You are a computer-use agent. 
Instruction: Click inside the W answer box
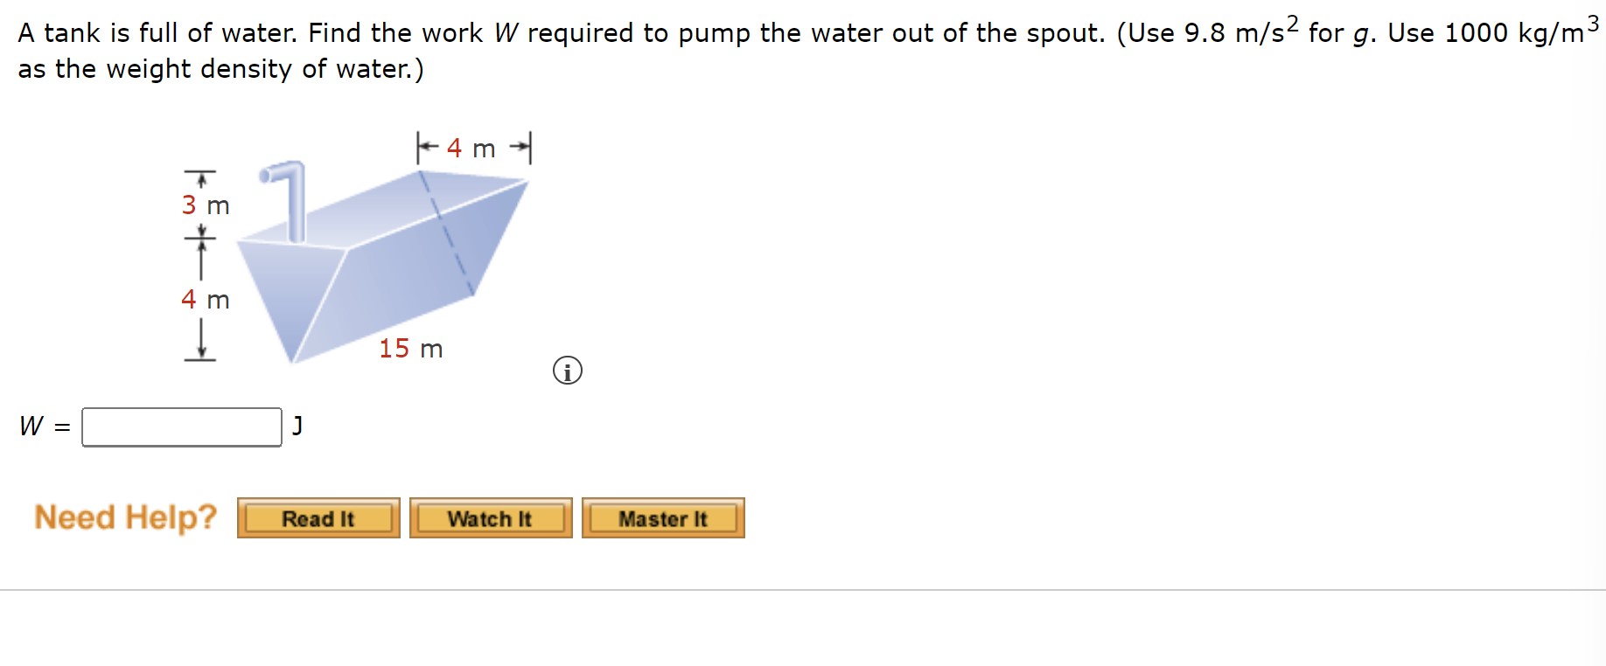pos(179,427)
